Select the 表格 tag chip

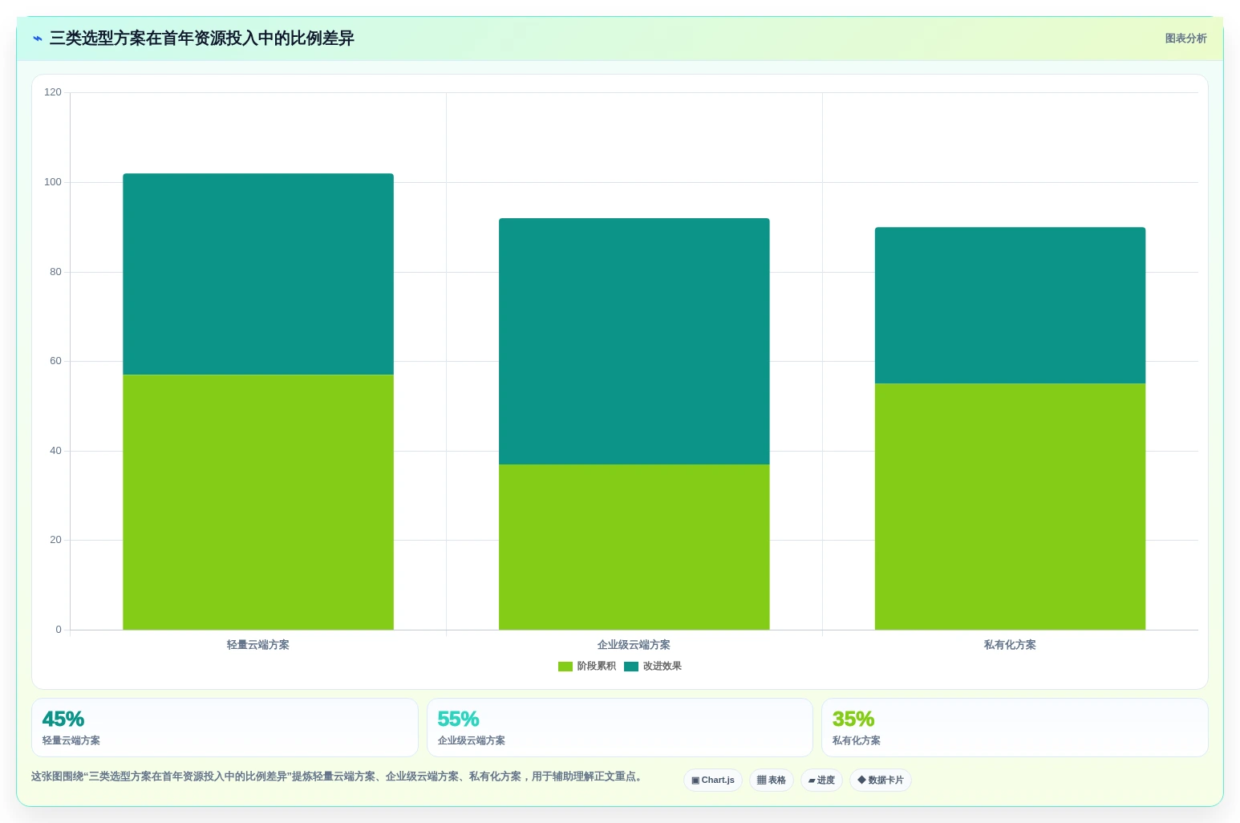[x=772, y=780]
